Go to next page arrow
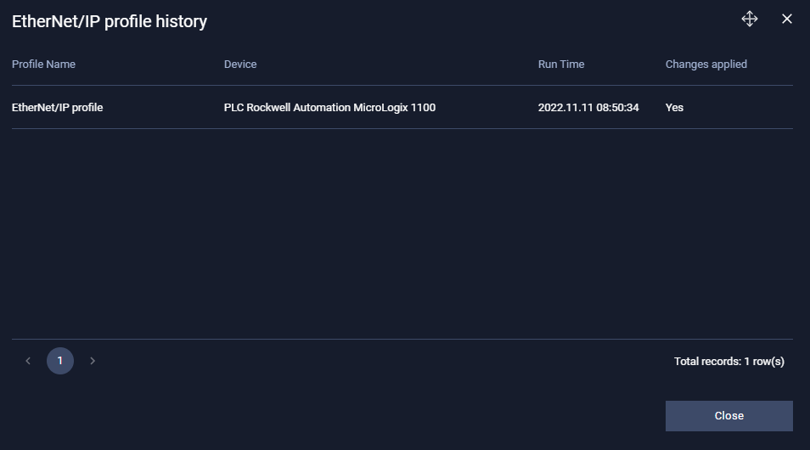The width and height of the screenshot is (810, 450). click(x=93, y=361)
